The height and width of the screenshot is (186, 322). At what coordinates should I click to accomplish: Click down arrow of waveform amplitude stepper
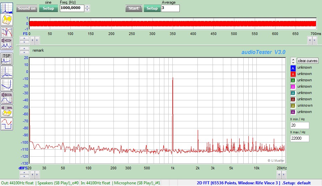click(x=24, y=42)
